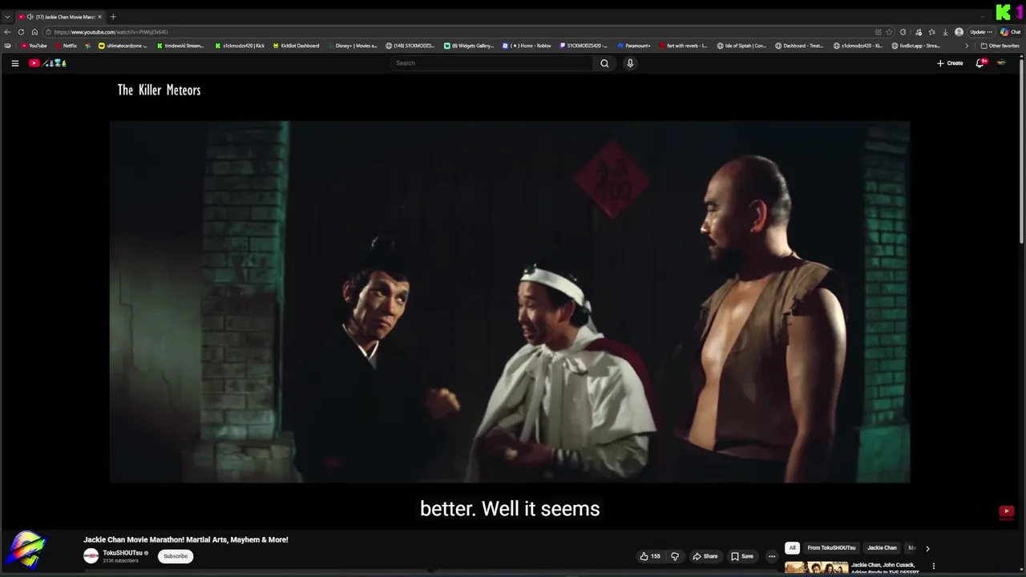This screenshot has height=577, width=1026.
Task: Open livebot.app bookmark
Action: (915, 46)
